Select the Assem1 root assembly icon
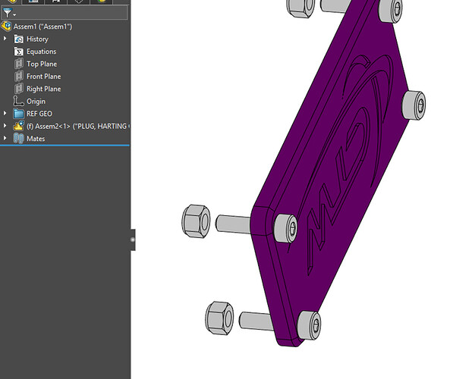Image resolution: width=472 pixels, height=379 pixels. click(x=6, y=27)
